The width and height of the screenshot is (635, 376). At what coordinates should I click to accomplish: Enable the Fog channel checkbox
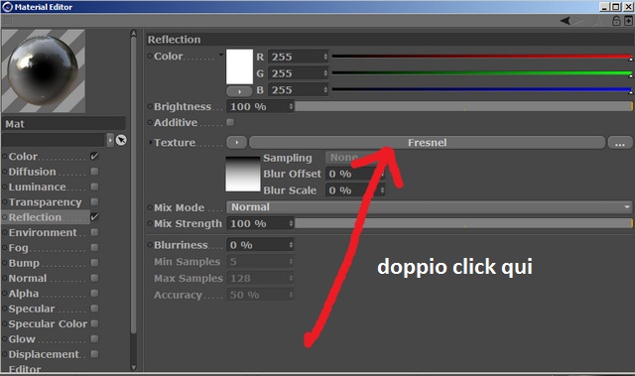(x=94, y=248)
